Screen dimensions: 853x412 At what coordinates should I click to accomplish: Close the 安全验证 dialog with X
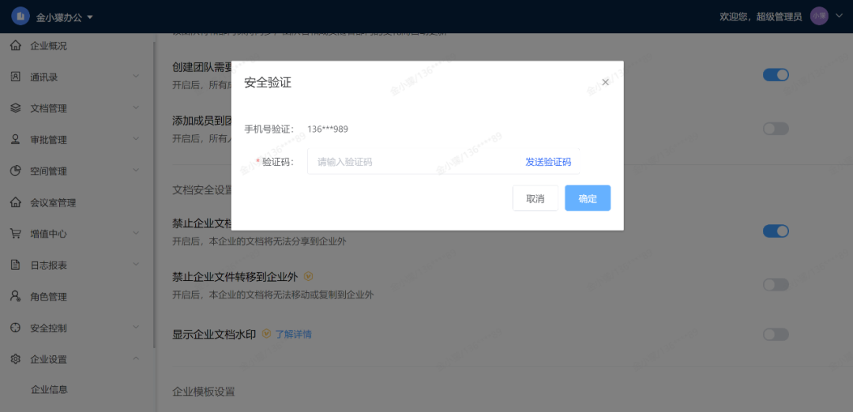coord(605,82)
